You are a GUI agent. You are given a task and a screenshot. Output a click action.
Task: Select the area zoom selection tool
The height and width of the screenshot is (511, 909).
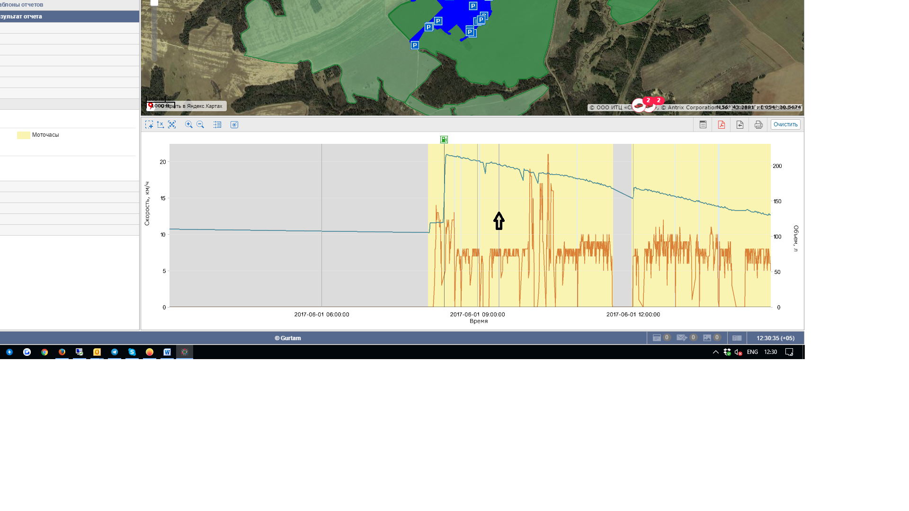pyautogui.click(x=149, y=124)
